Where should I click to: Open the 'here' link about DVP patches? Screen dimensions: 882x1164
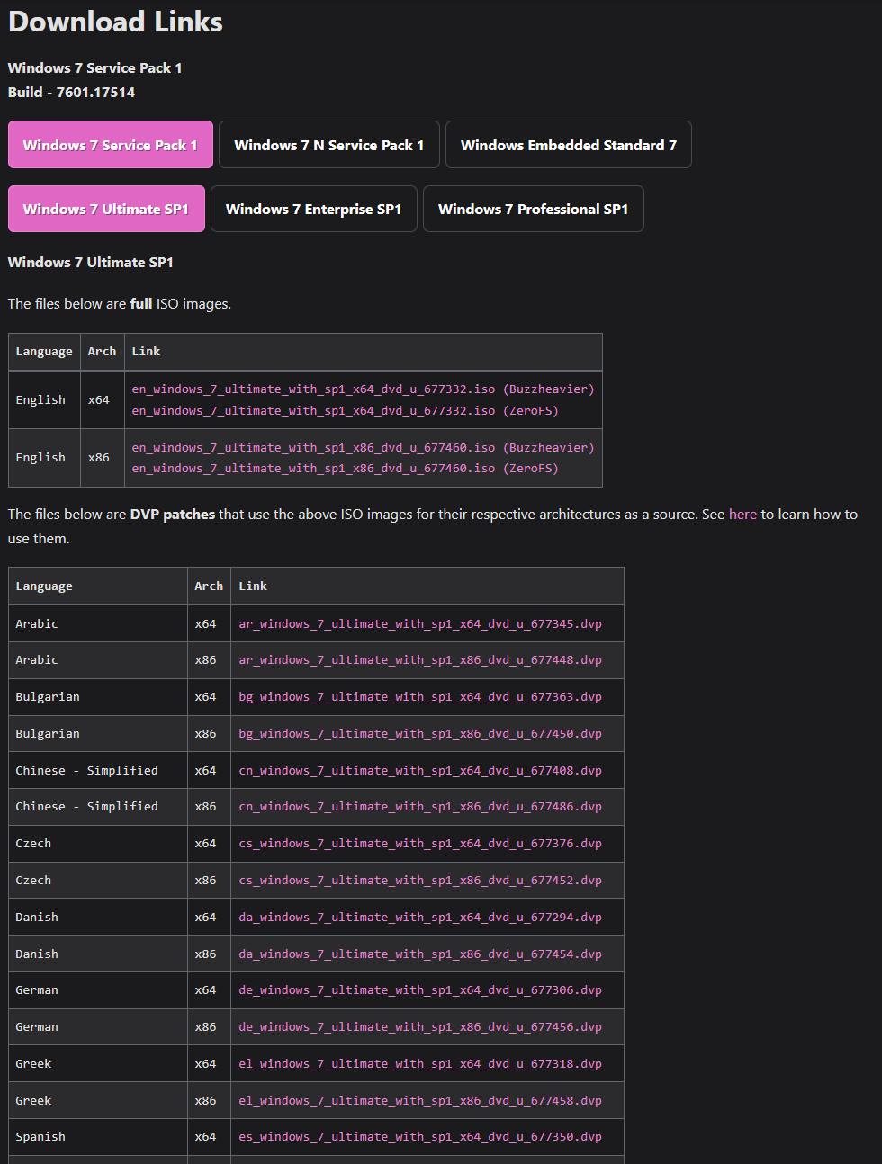742,515
